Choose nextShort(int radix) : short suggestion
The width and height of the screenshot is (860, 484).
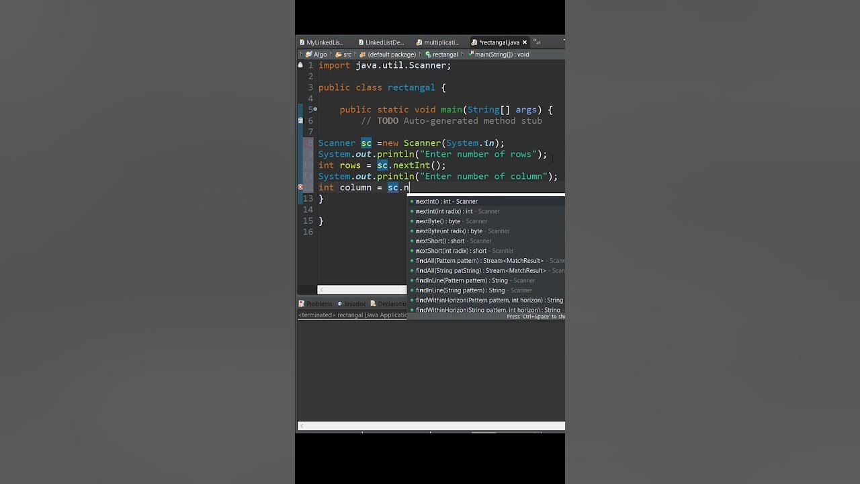pos(487,251)
